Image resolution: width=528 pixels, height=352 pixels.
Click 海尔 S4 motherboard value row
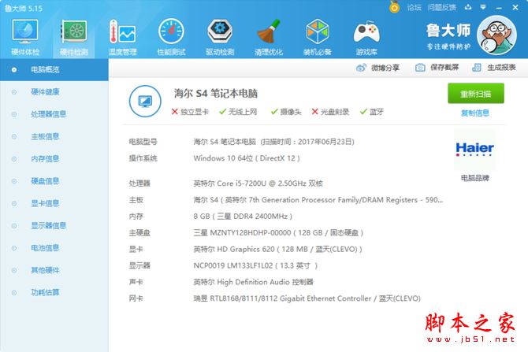click(x=318, y=200)
